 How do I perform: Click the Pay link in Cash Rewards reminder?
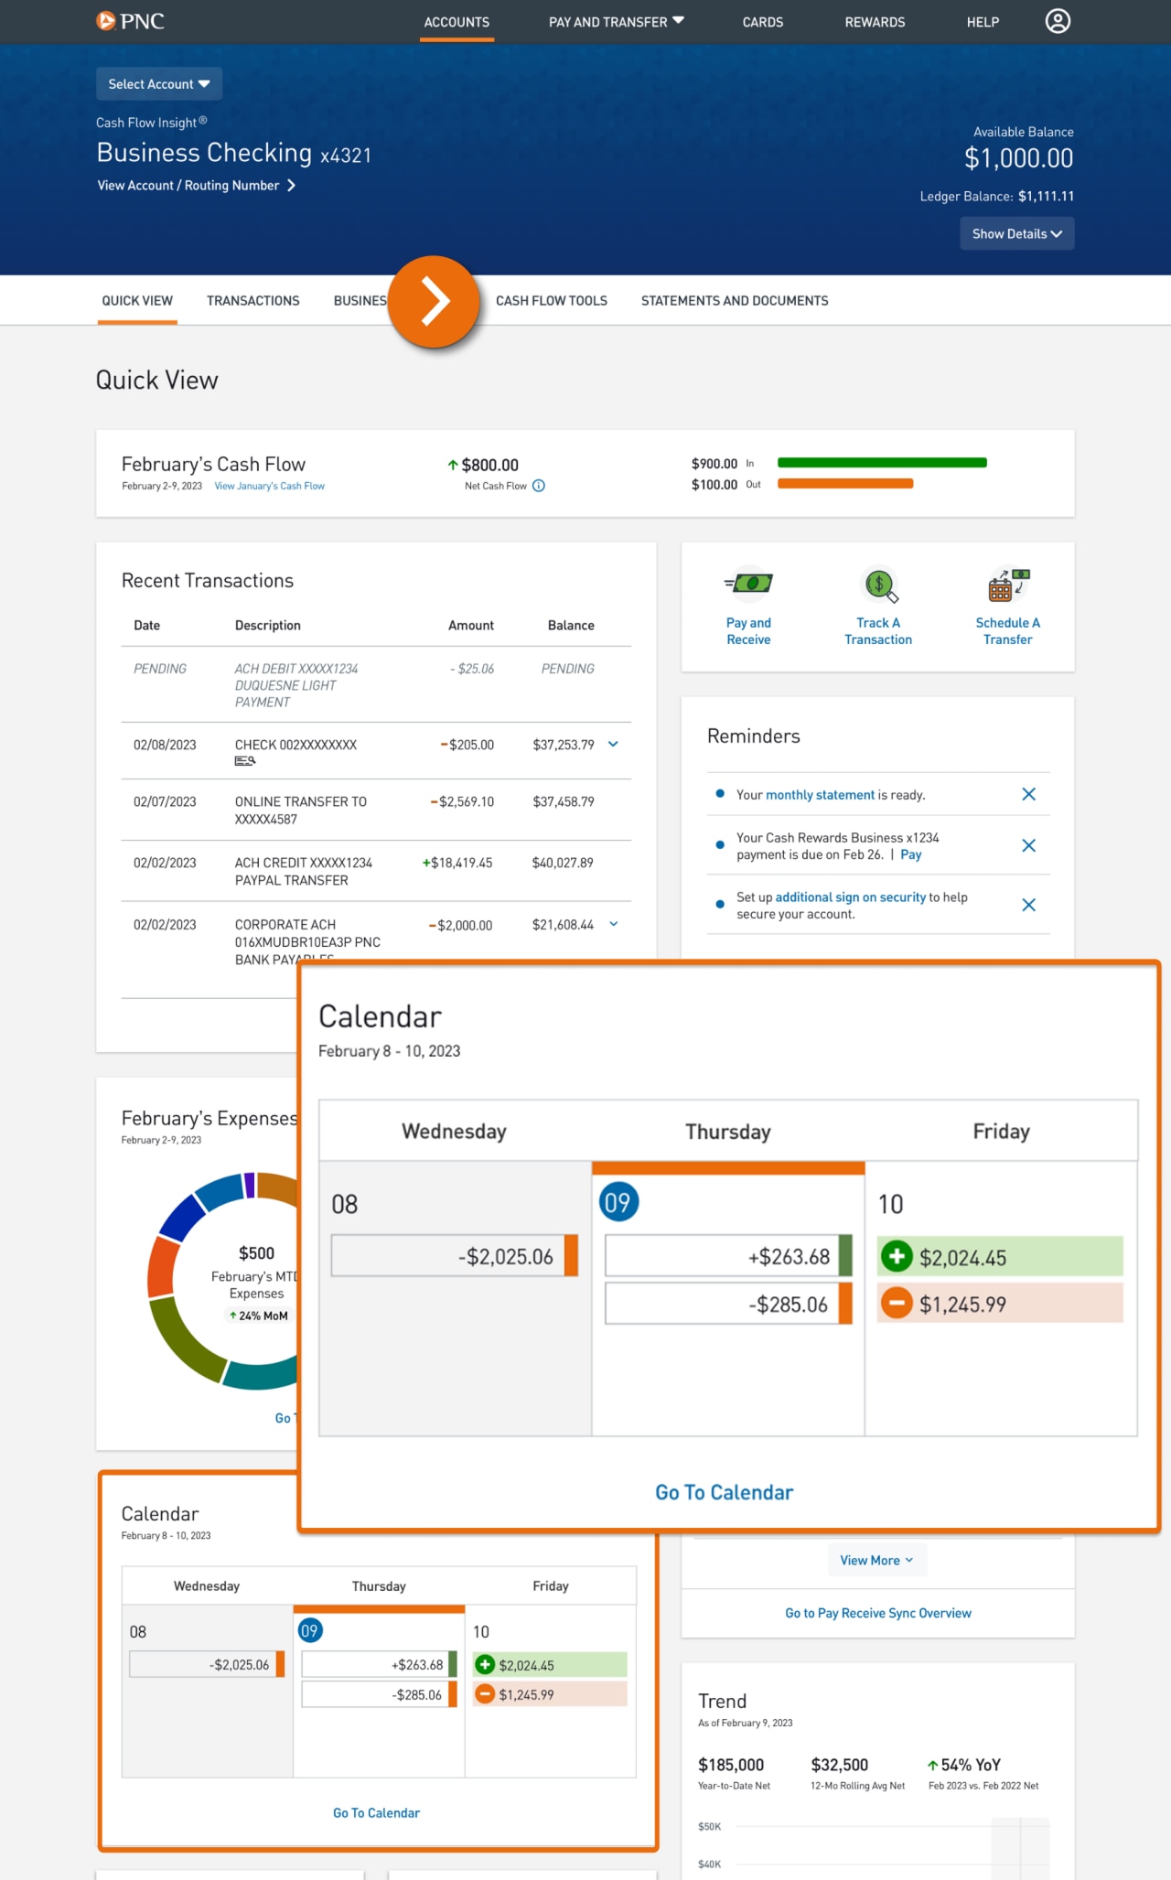911,854
